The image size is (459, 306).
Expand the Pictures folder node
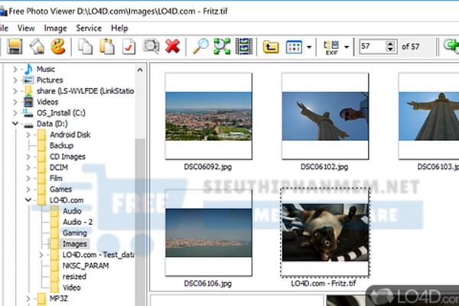click(15, 80)
